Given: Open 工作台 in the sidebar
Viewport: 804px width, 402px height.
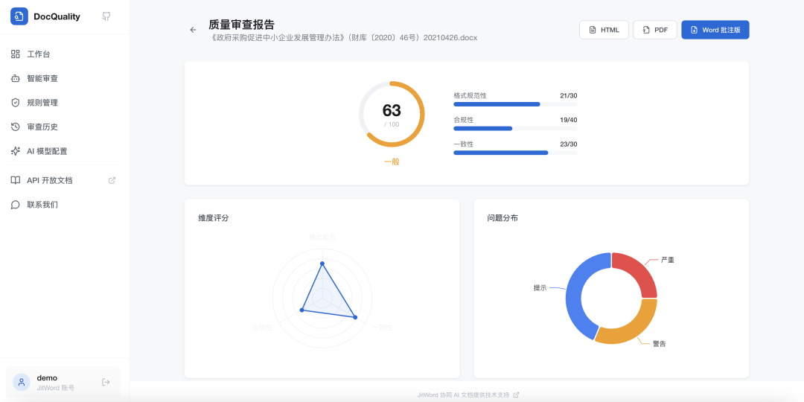Looking at the screenshot, I should 65,54.
